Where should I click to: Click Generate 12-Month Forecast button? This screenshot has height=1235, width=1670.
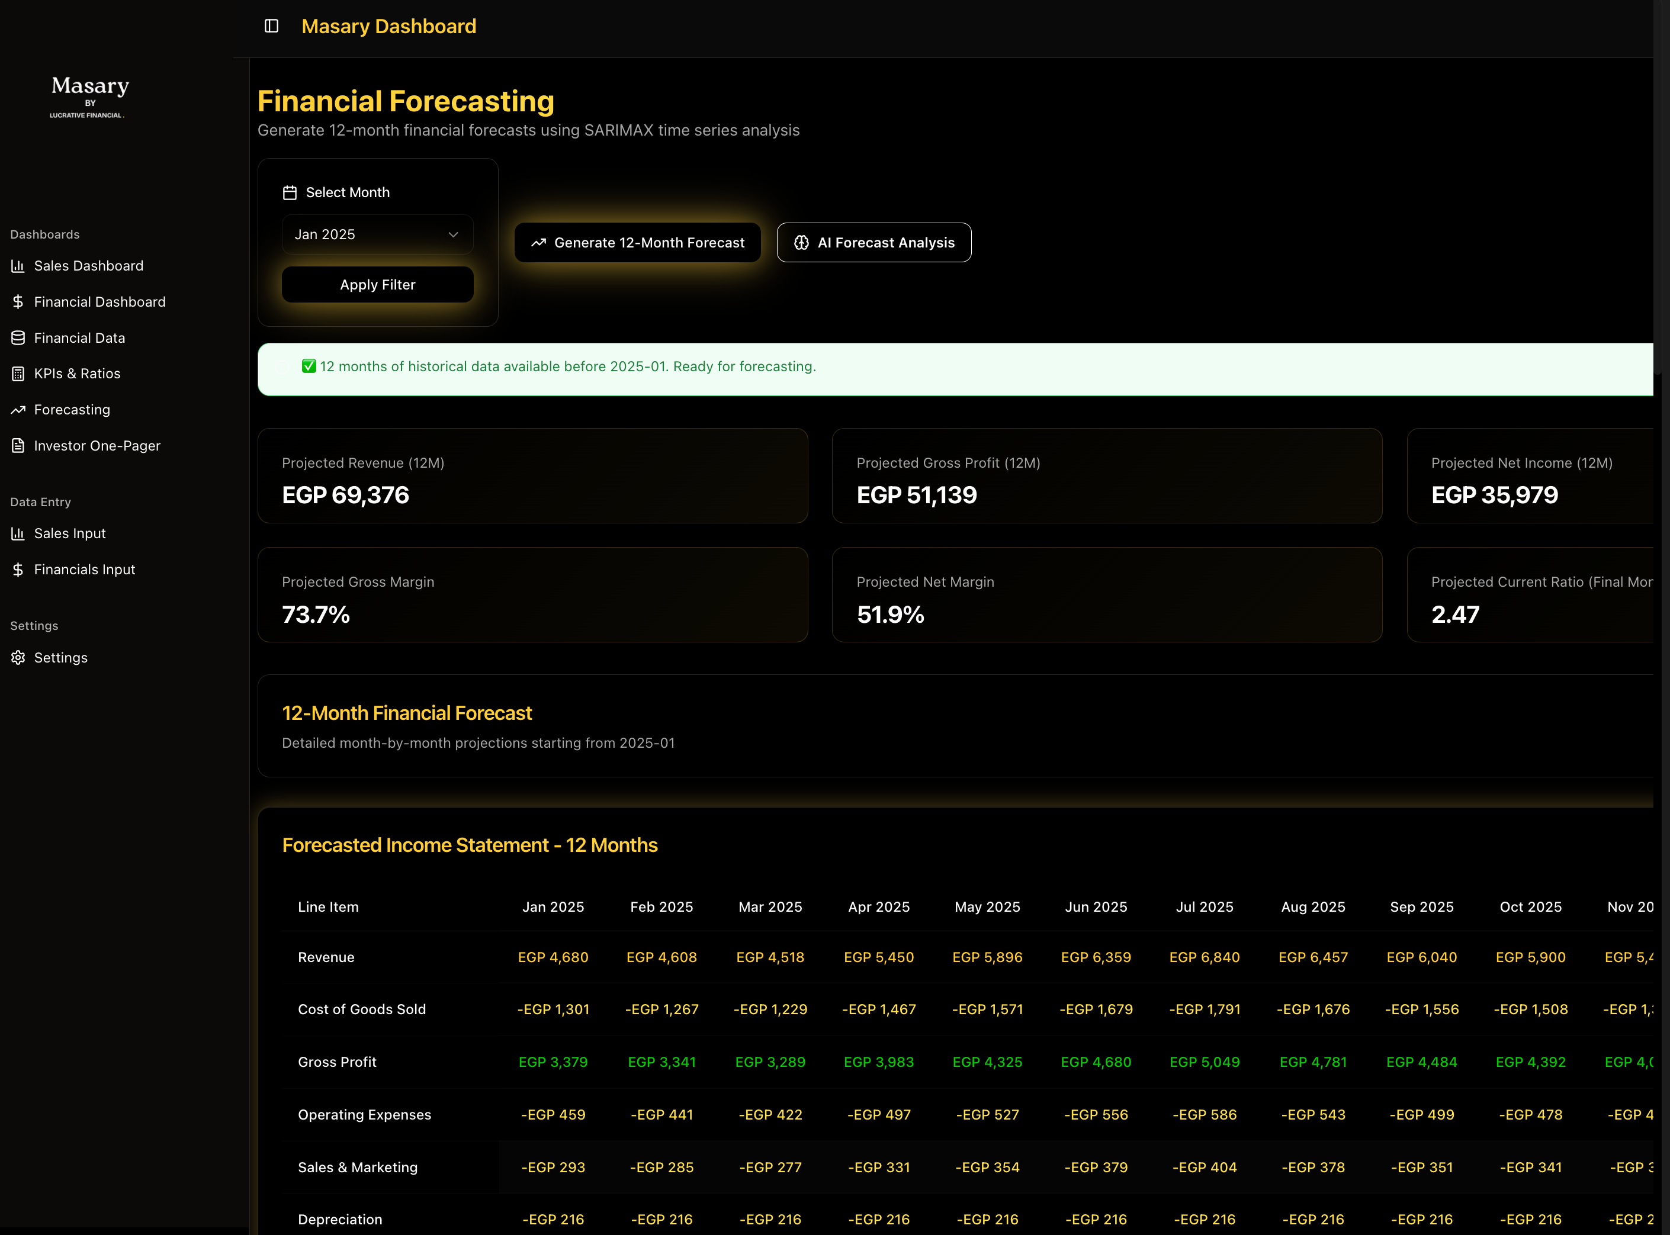(637, 243)
